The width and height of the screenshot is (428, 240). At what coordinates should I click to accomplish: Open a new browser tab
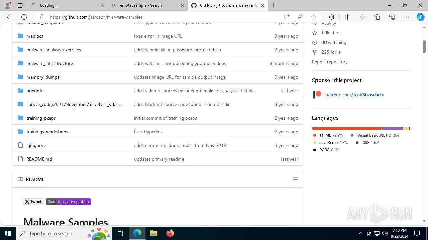(274, 5)
